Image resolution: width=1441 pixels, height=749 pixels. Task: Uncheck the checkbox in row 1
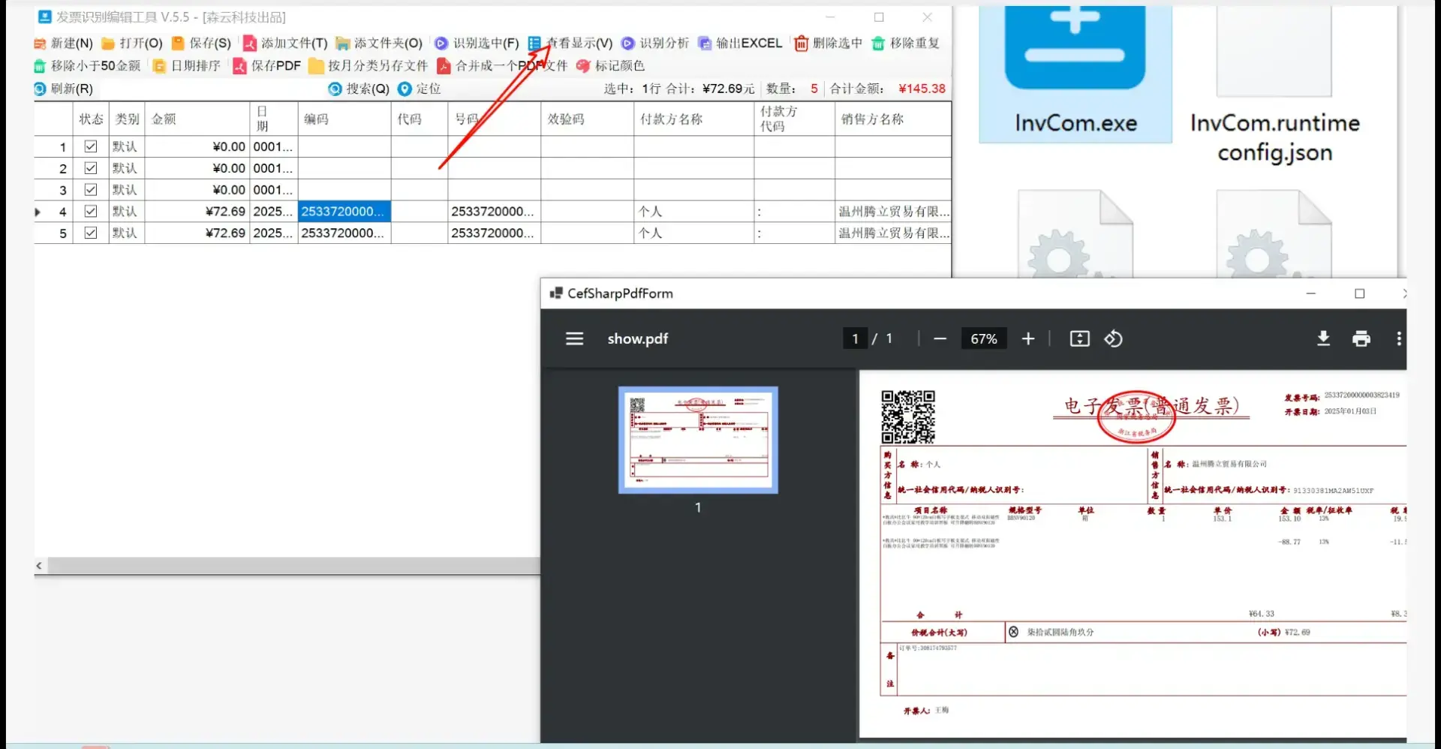click(x=91, y=146)
